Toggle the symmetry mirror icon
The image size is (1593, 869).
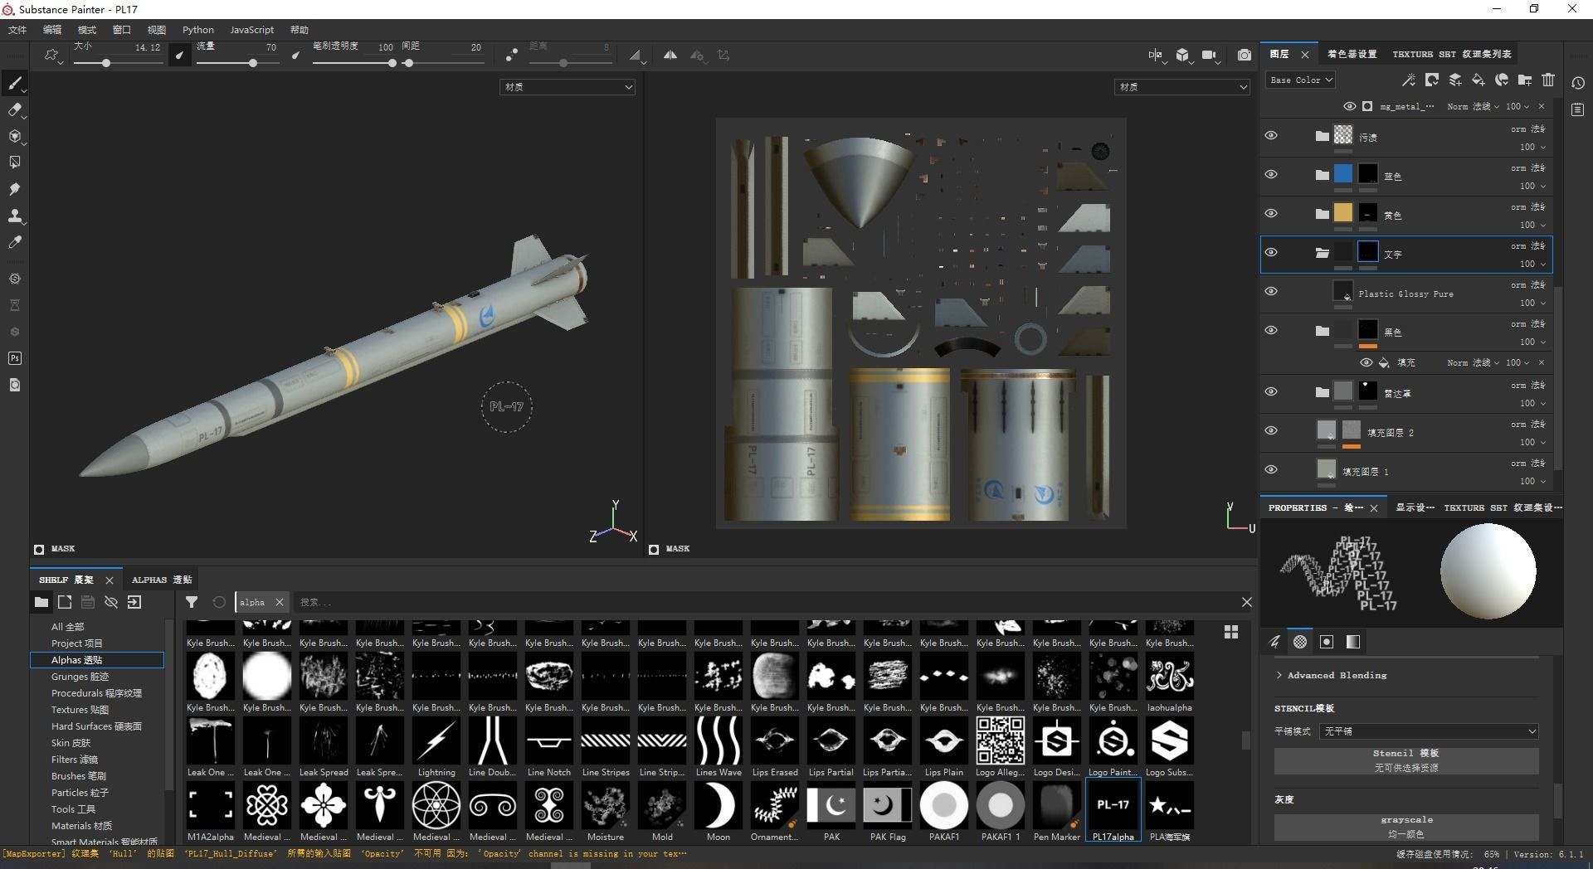pyautogui.click(x=670, y=55)
